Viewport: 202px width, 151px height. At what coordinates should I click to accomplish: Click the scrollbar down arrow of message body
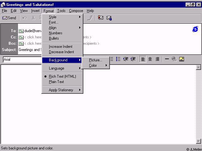(x=199, y=141)
